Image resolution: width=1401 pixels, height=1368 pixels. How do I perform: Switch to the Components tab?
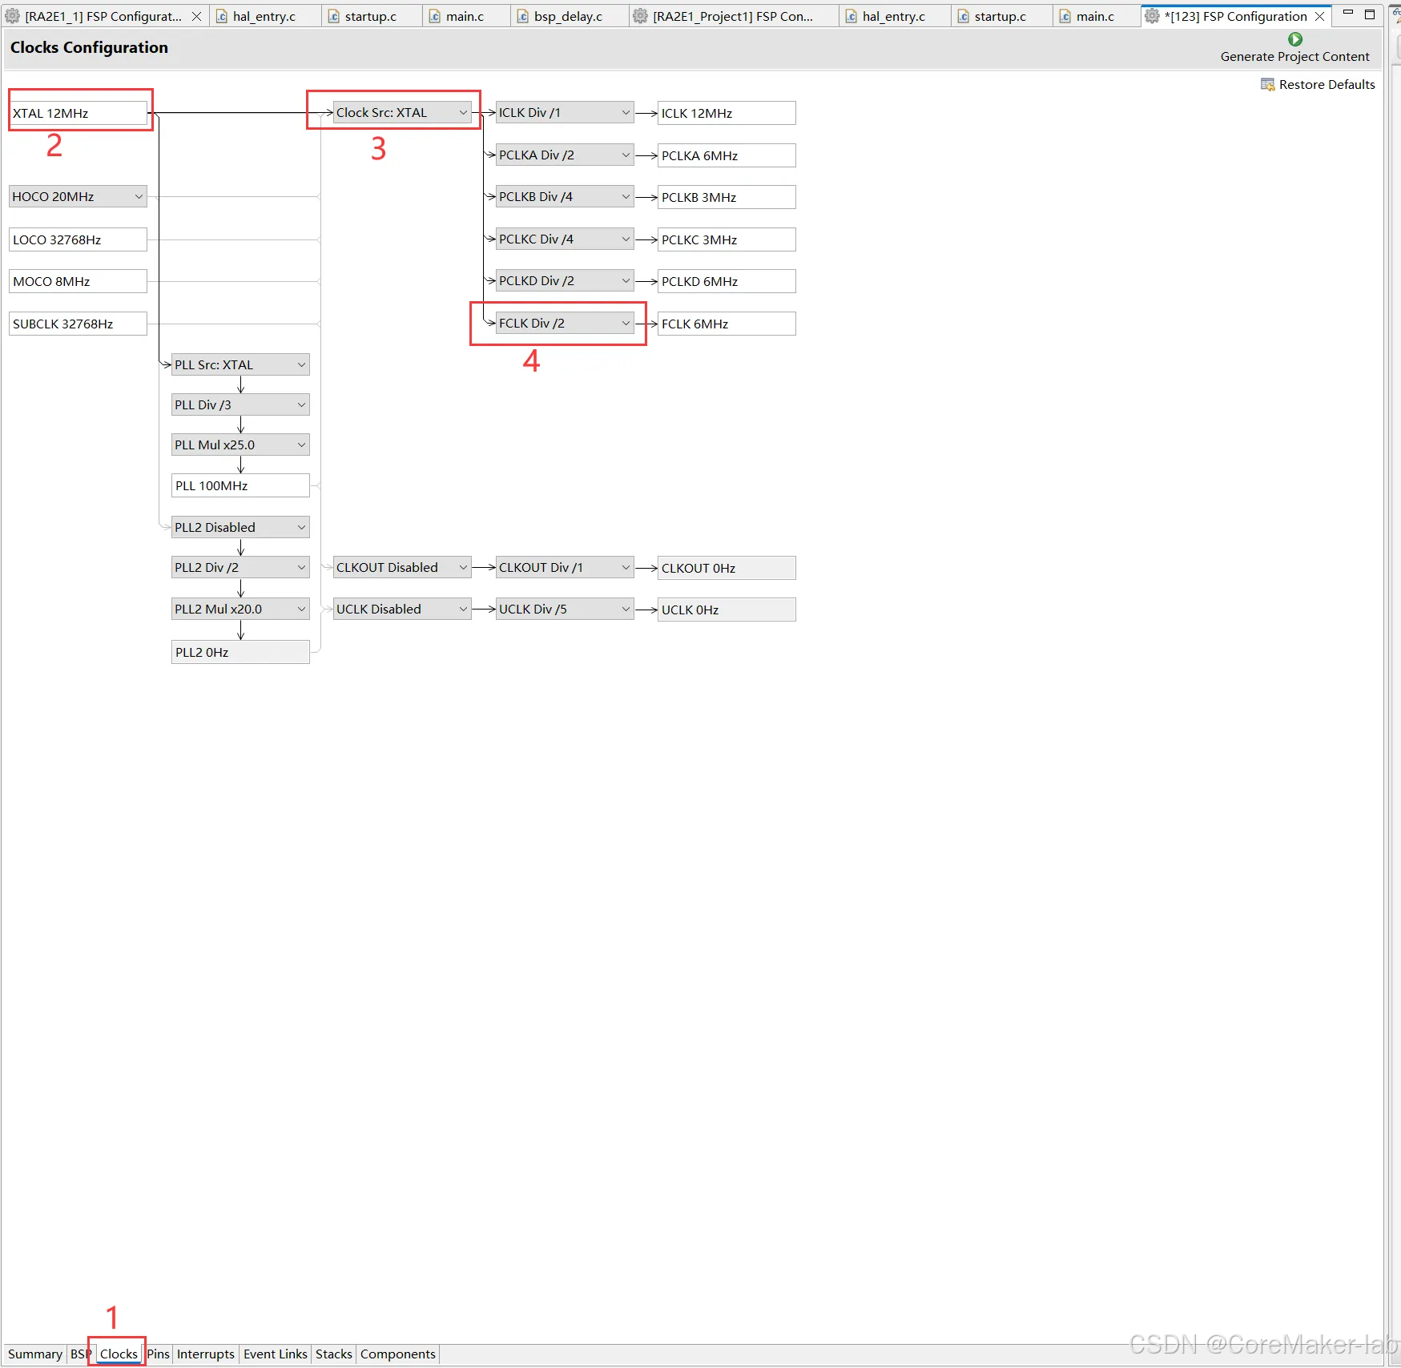pos(397,1354)
